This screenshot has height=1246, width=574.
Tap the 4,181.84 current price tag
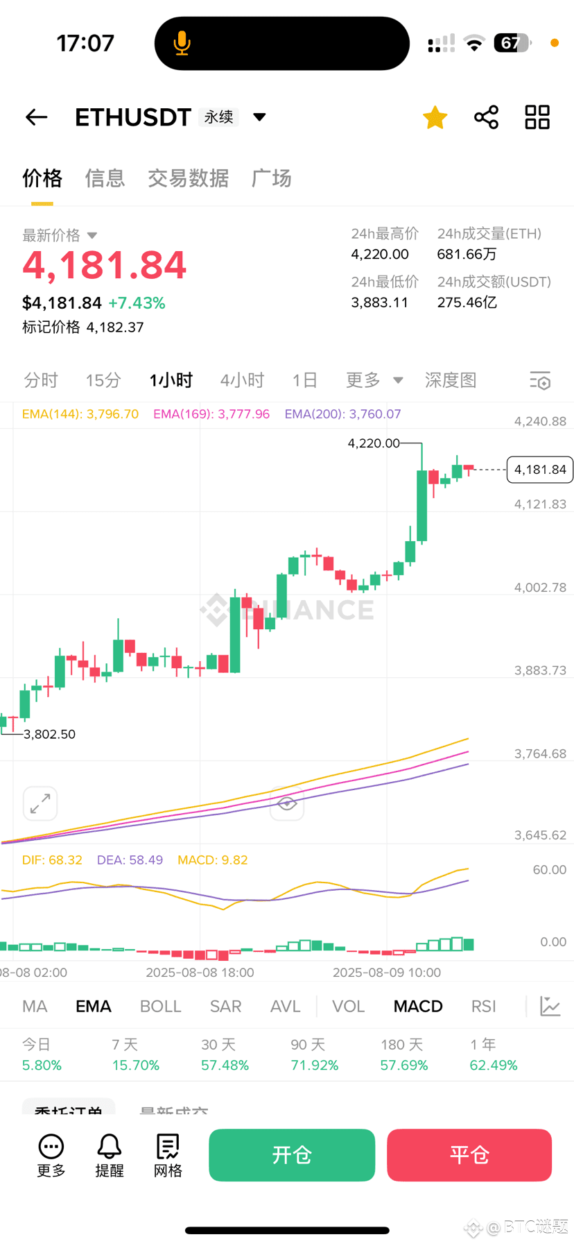coord(540,470)
